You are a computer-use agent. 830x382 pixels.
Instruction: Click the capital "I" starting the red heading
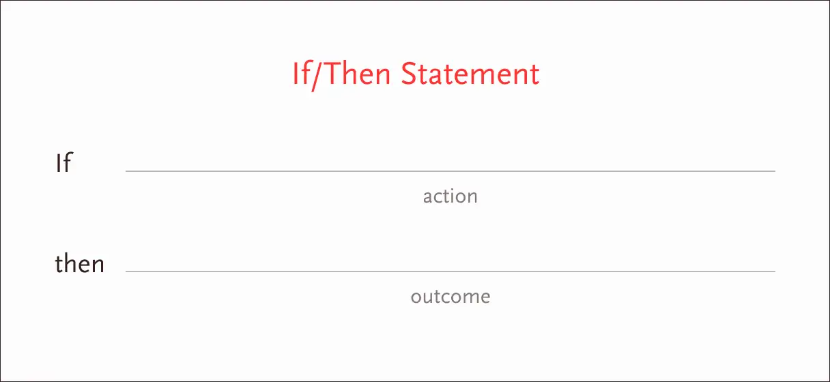pos(296,74)
